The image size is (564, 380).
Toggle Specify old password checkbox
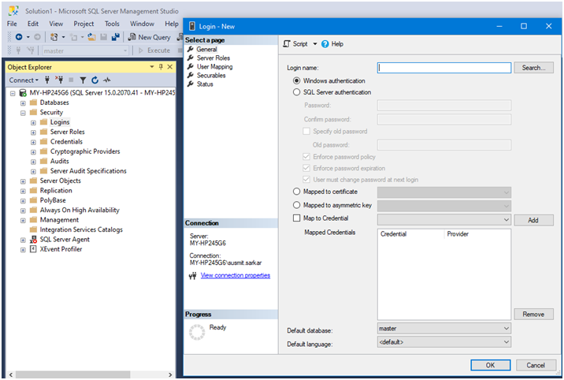click(306, 131)
